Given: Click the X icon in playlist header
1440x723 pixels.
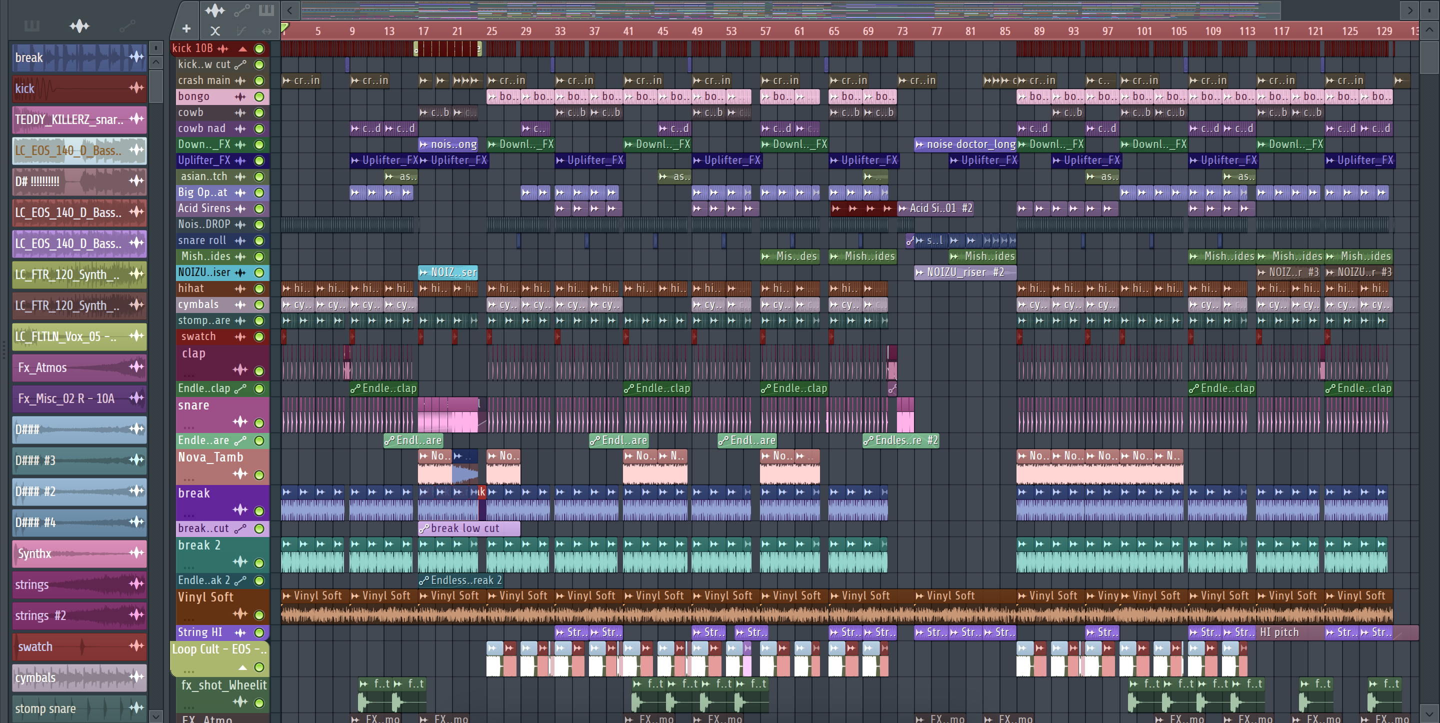Looking at the screenshot, I should click(x=215, y=31).
